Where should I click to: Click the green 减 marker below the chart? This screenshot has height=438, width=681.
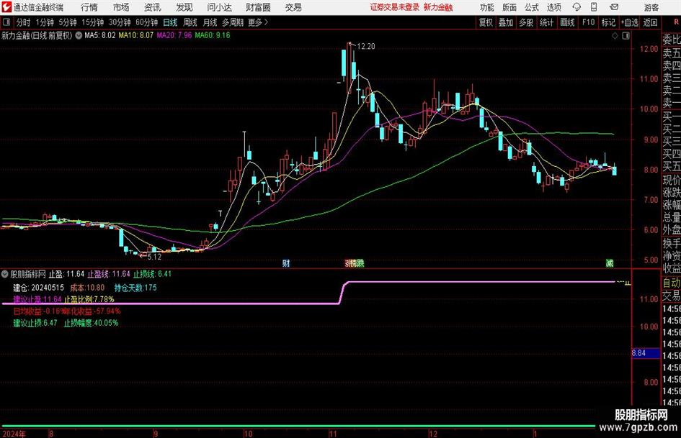pyautogui.click(x=610, y=263)
